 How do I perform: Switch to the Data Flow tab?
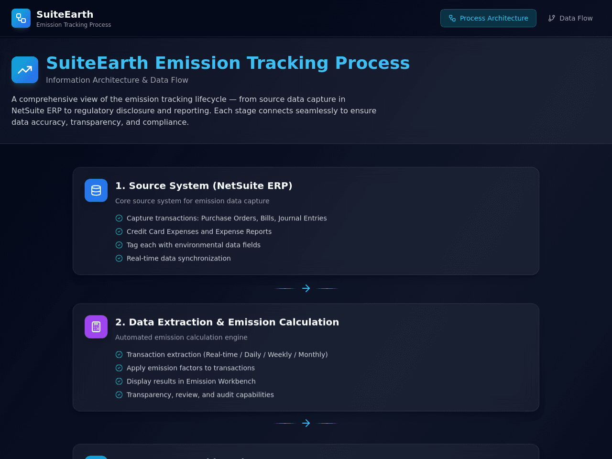pyautogui.click(x=570, y=18)
